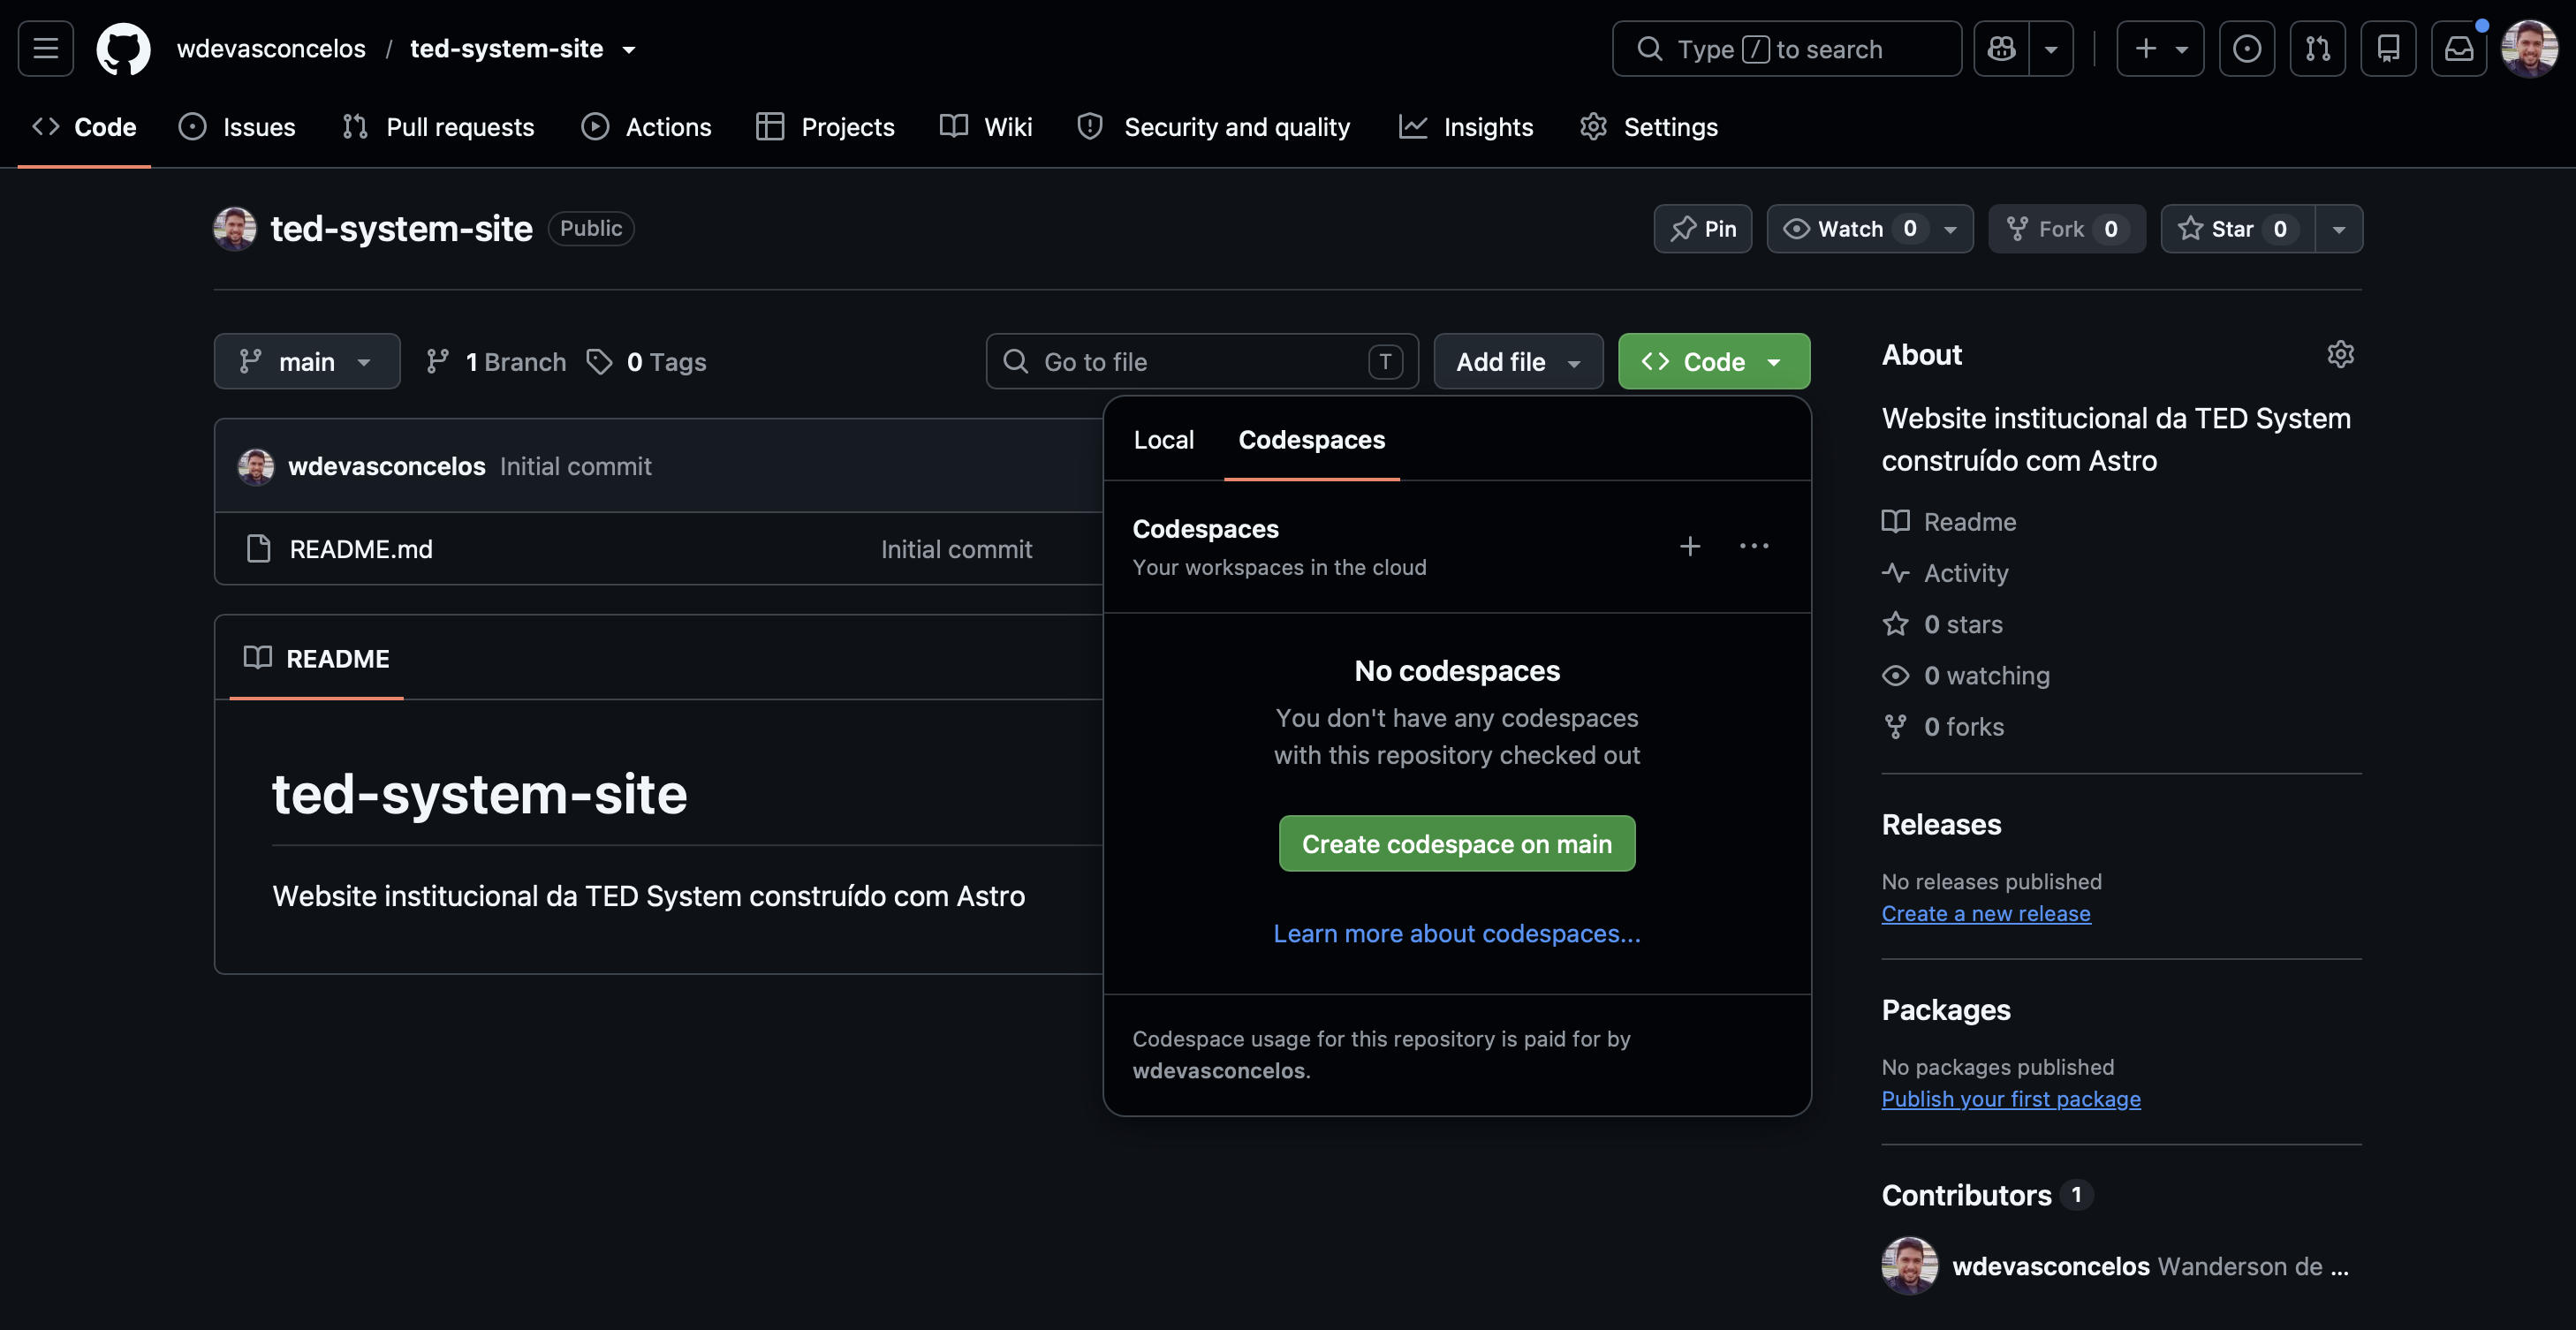Expand the create new plus dropdown
The image size is (2576, 1330).
point(2160,48)
